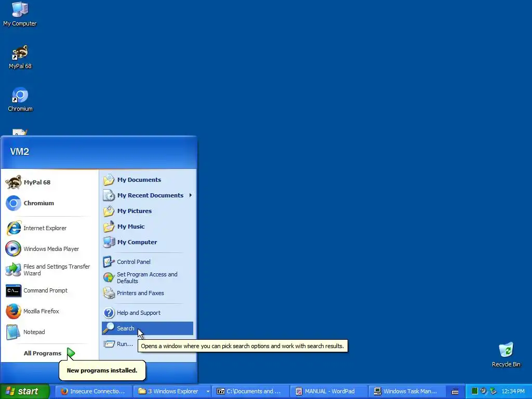532x399 pixels.
Task: Open Command Prompt
Action: pyautogui.click(x=49, y=291)
